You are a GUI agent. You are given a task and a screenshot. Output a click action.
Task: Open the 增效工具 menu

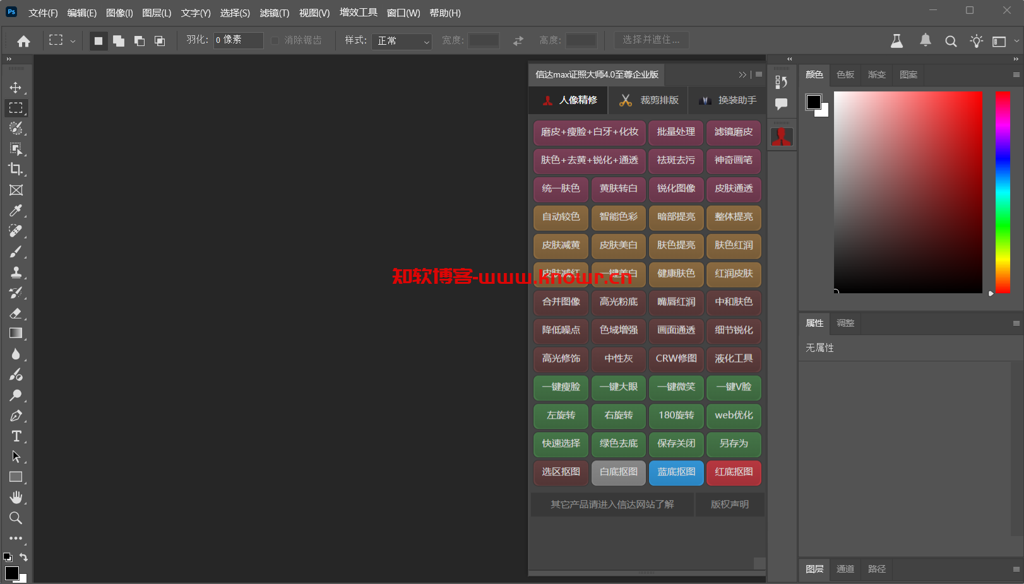(x=359, y=13)
